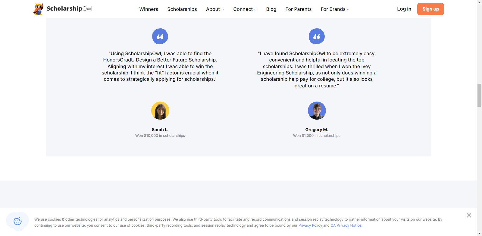Go to the Winners page
Screen dimensions: 482x236
[x=149, y=9]
